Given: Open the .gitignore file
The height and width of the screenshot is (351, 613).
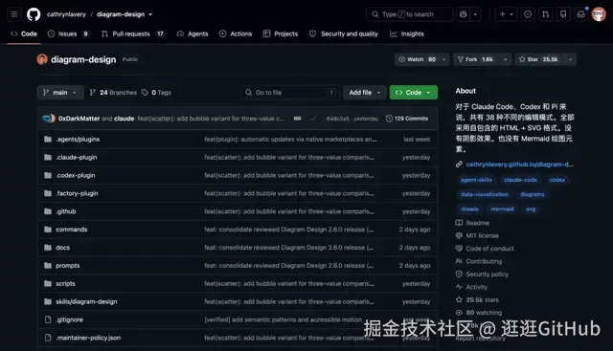Looking at the screenshot, I should (x=69, y=319).
